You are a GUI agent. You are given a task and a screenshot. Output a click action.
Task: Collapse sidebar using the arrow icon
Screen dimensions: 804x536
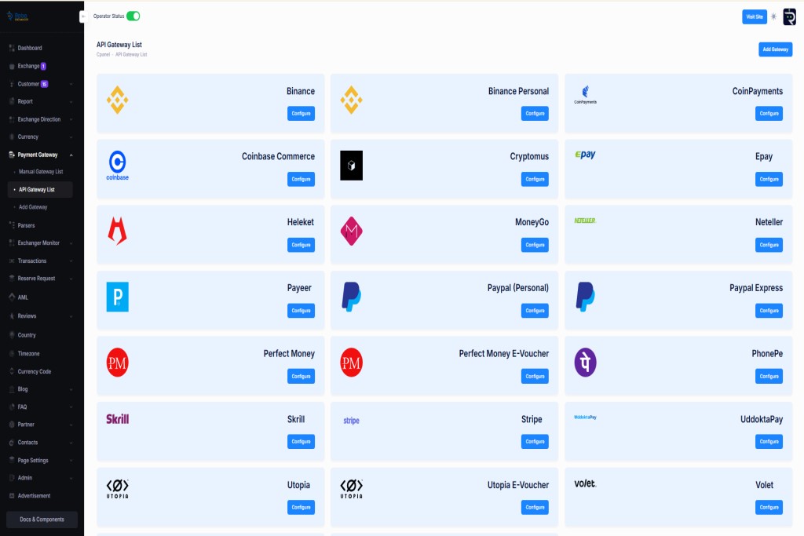coord(82,16)
